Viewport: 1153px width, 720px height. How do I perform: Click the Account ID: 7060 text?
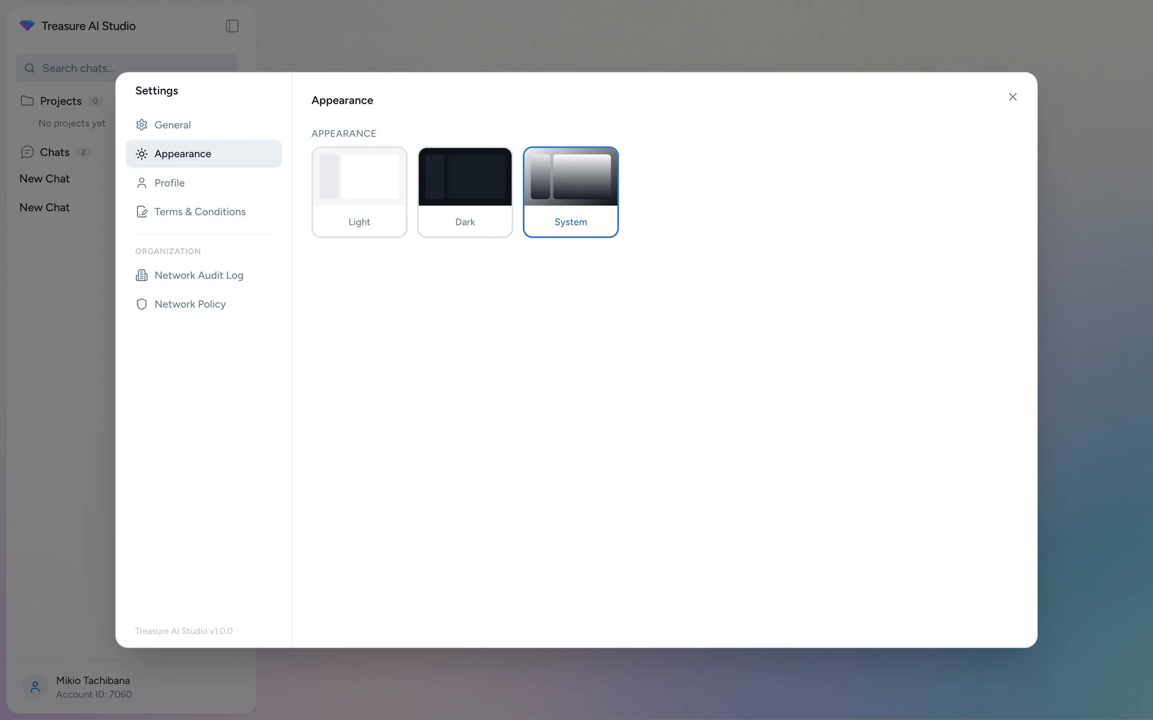pyautogui.click(x=94, y=694)
